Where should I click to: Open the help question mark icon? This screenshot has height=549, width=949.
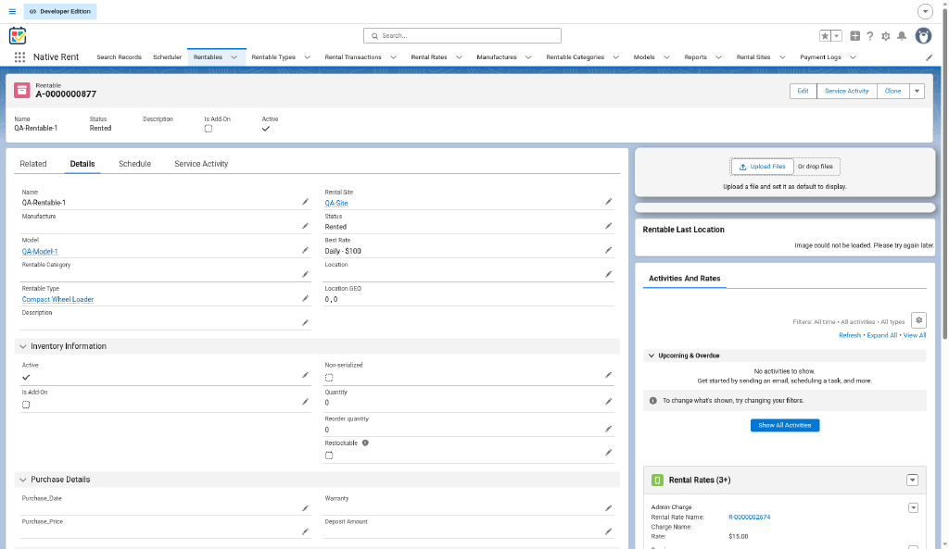[869, 36]
